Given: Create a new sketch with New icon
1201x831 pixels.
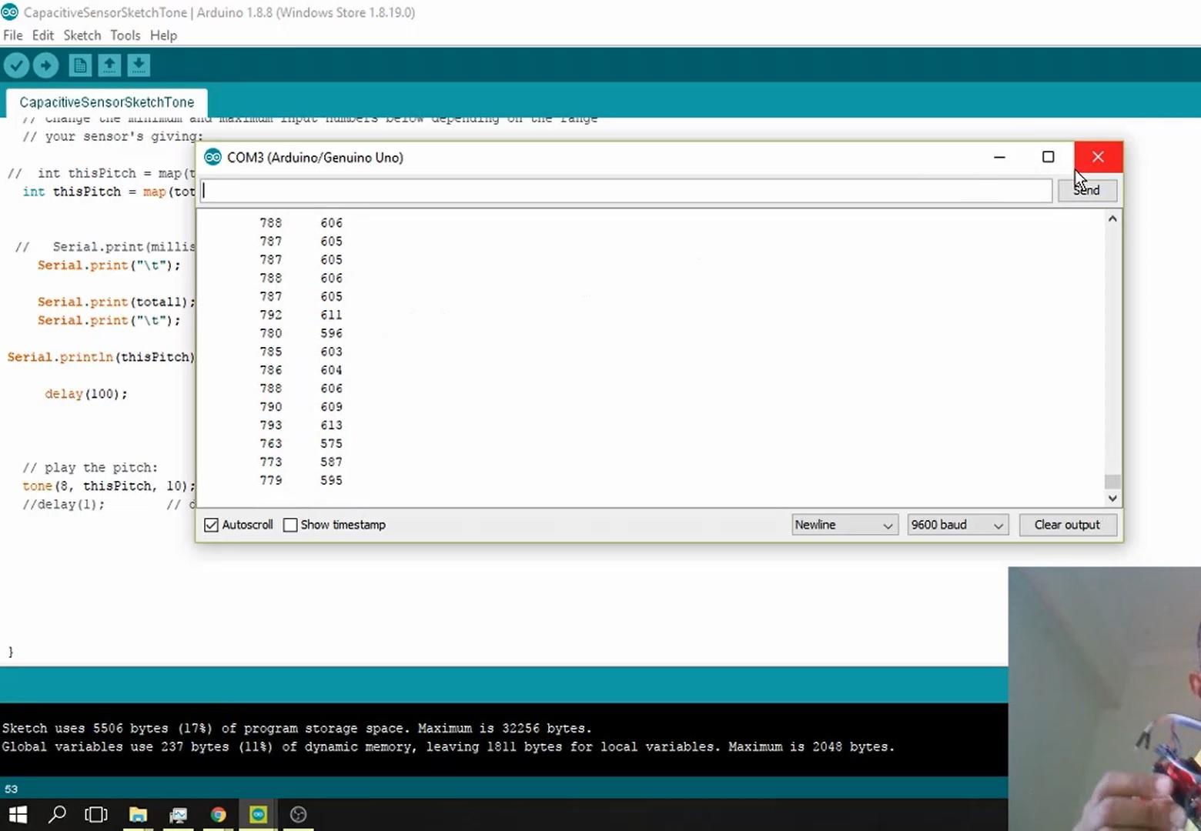Looking at the screenshot, I should pyautogui.click(x=80, y=65).
